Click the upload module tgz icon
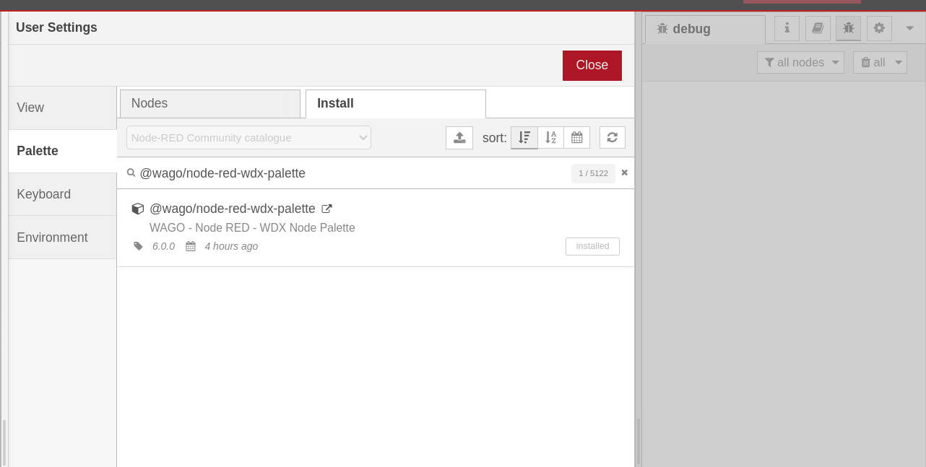This screenshot has height=467, width=926. (x=459, y=137)
